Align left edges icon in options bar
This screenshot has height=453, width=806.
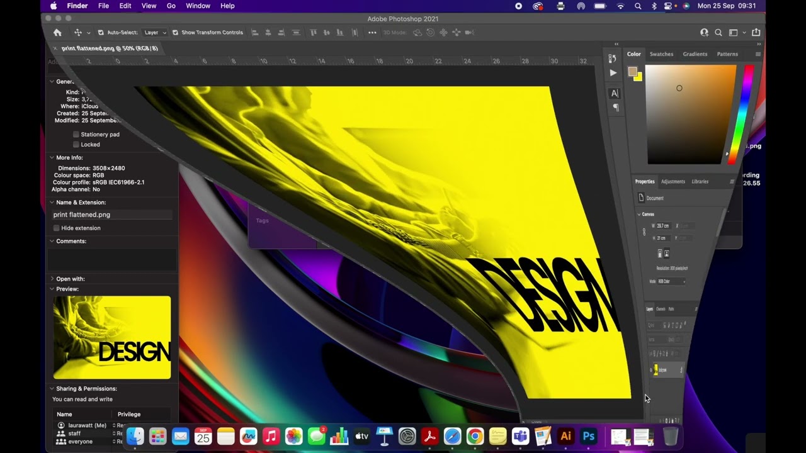click(255, 33)
